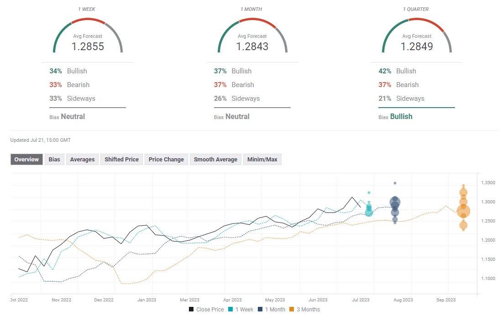Click the 1 Month forecast value 1.2843
Screen dimensions: 502x321
(x=252, y=46)
